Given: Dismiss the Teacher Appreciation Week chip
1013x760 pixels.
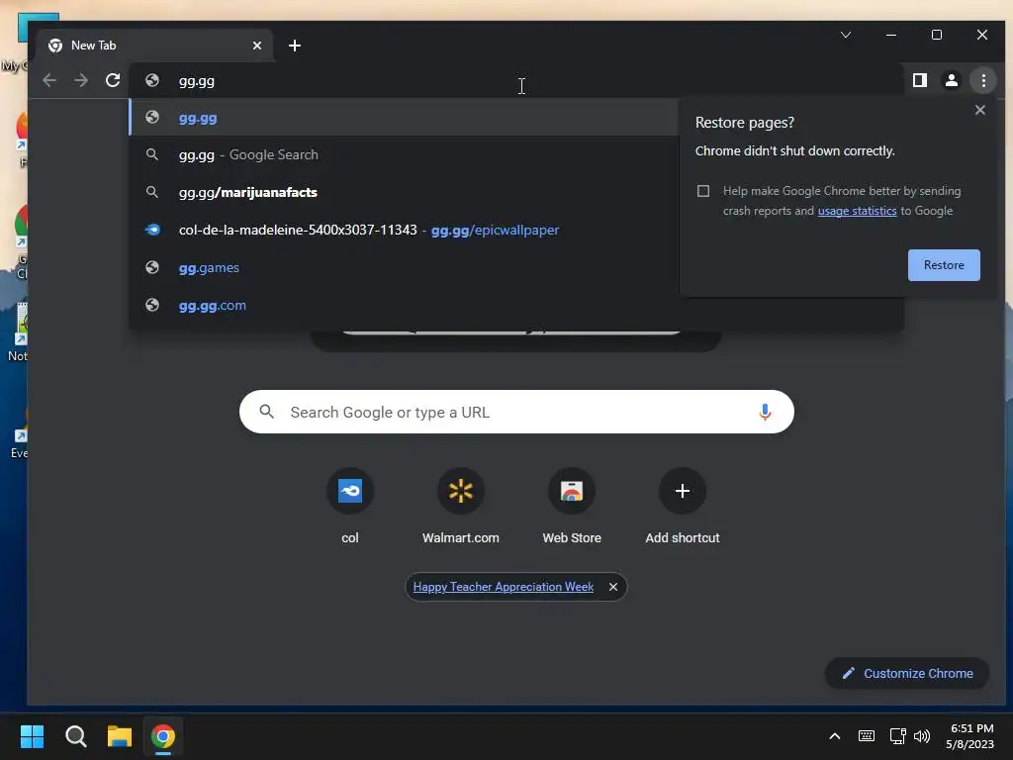Looking at the screenshot, I should point(613,587).
